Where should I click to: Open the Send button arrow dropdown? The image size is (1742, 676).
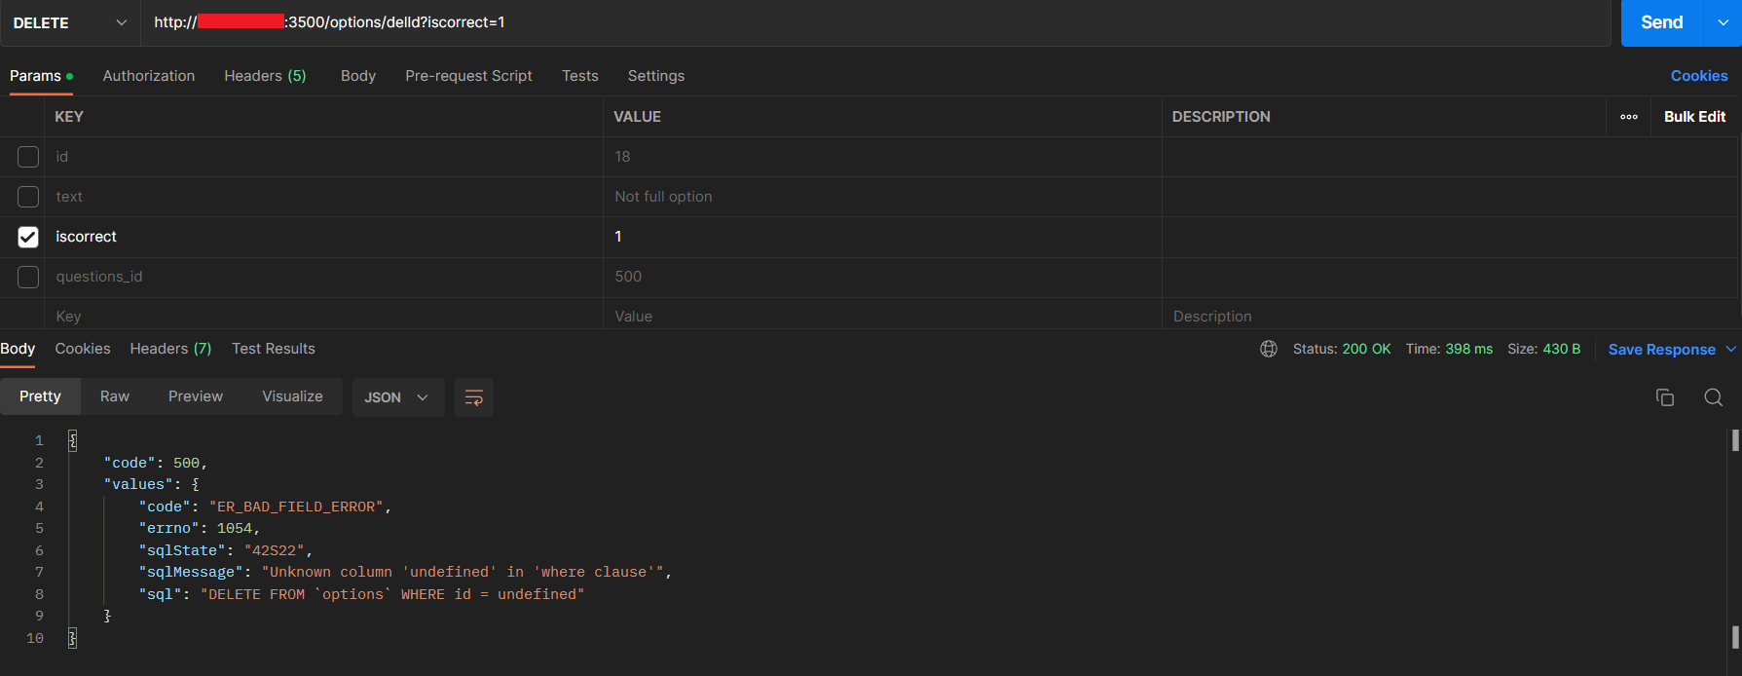coord(1723,22)
